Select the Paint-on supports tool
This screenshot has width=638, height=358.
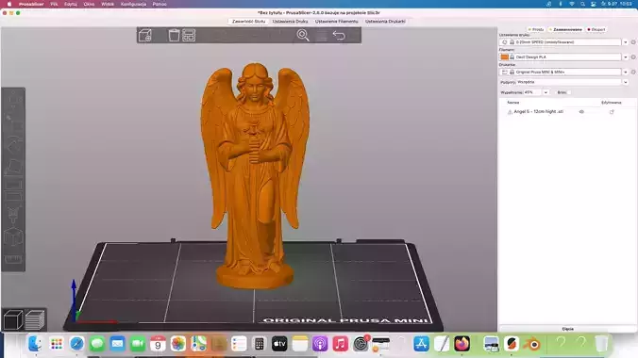pyautogui.click(x=13, y=214)
